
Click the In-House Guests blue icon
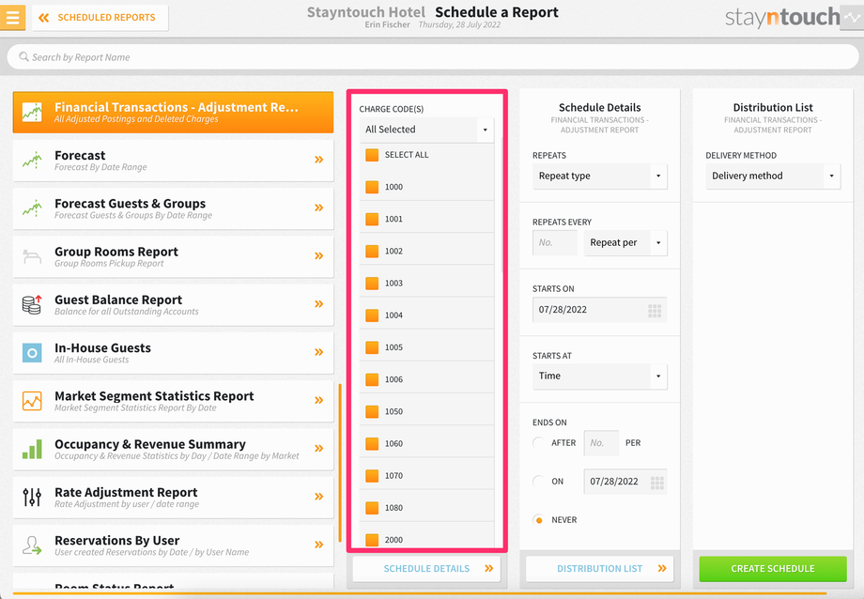tap(32, 353)
